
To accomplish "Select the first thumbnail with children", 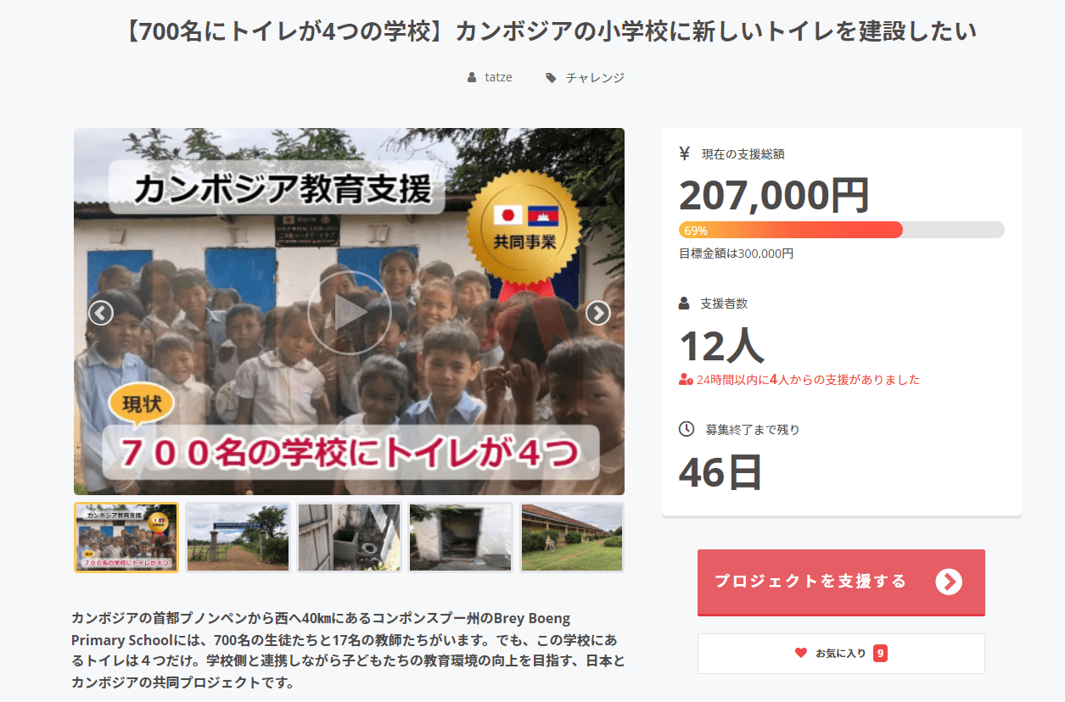I will [x=126, y=538].
